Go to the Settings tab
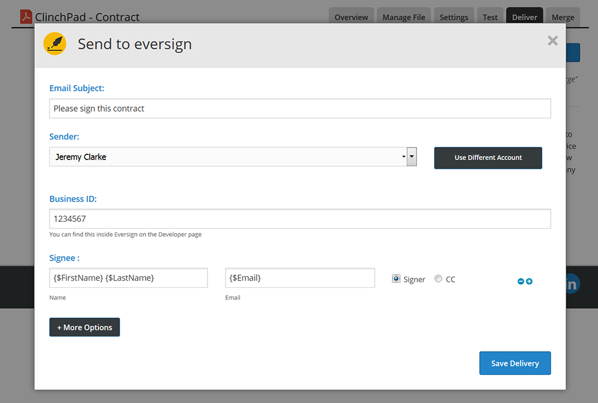Viewport: 598px width, 403px height. [x=453, y=17]
